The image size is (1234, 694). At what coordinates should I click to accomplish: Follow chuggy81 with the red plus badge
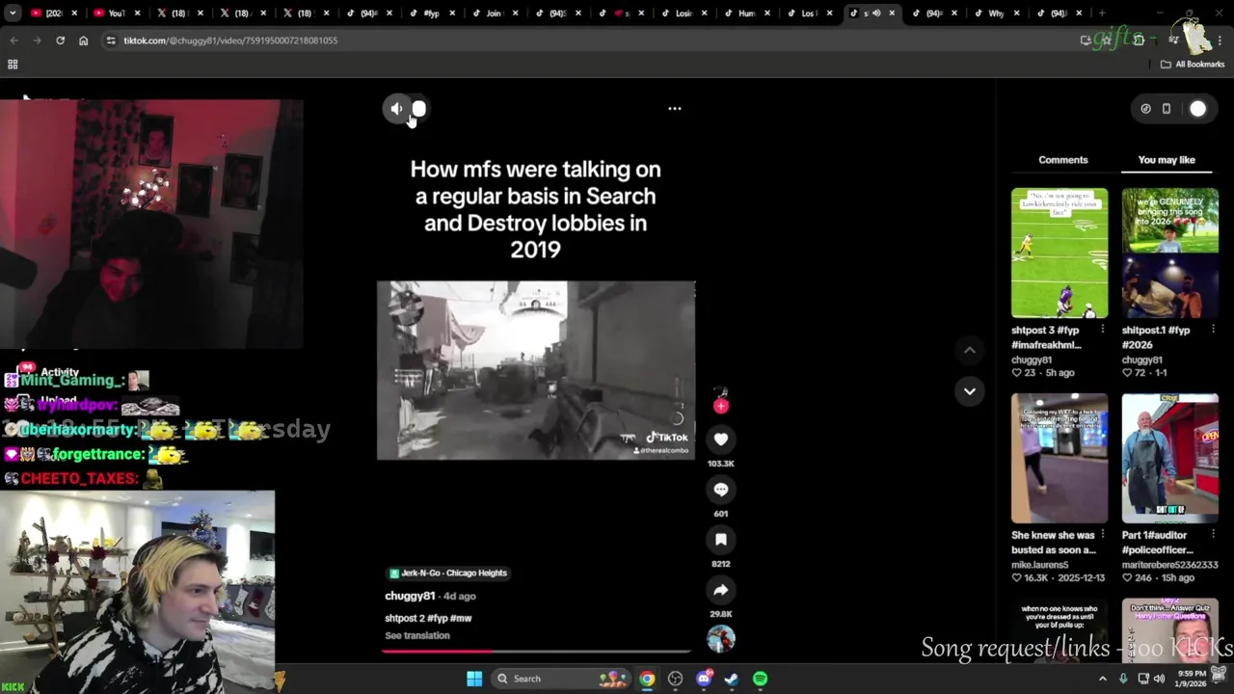point(720,406)
